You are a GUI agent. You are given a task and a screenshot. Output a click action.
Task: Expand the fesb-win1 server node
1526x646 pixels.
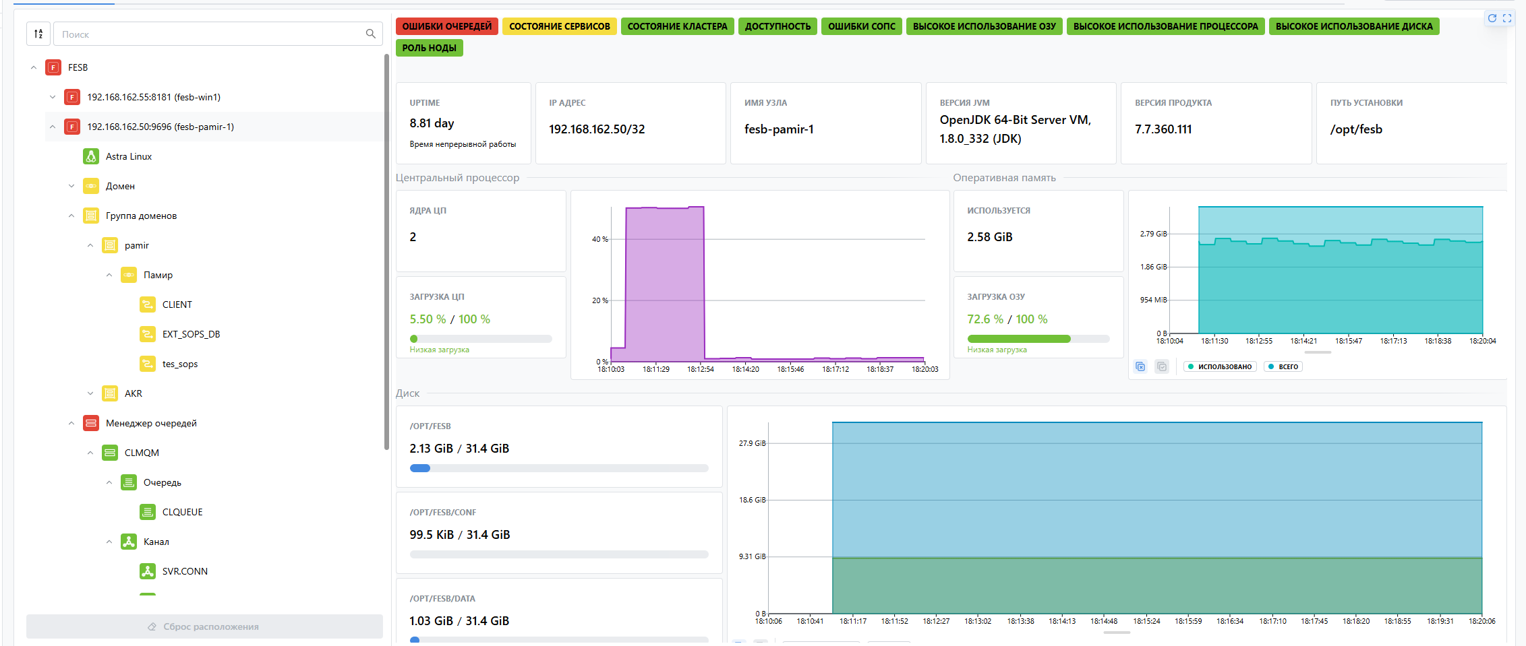pyautogui.click(x=53, y=97)
